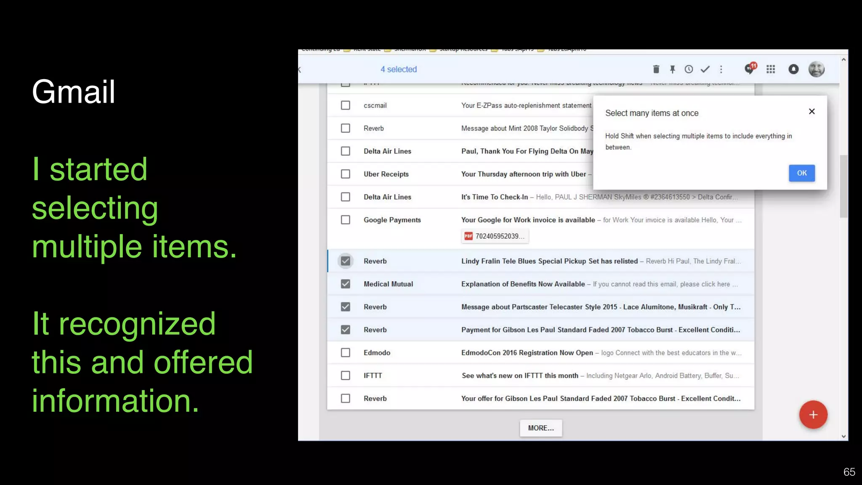The height and width of the screenshot is (485, 862).
Task: Click OK in the selection tip dialog
Action: (802, 173)
